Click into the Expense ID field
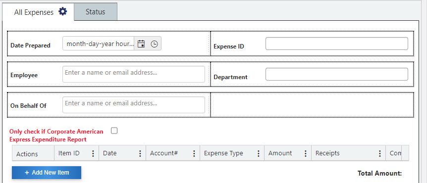 [x=336, y=44]
